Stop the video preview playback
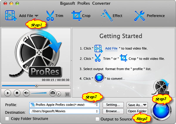176x124 pixels. (17, 93)
